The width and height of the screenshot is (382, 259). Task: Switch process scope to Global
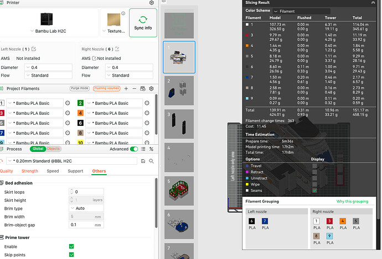click(38, 149)
